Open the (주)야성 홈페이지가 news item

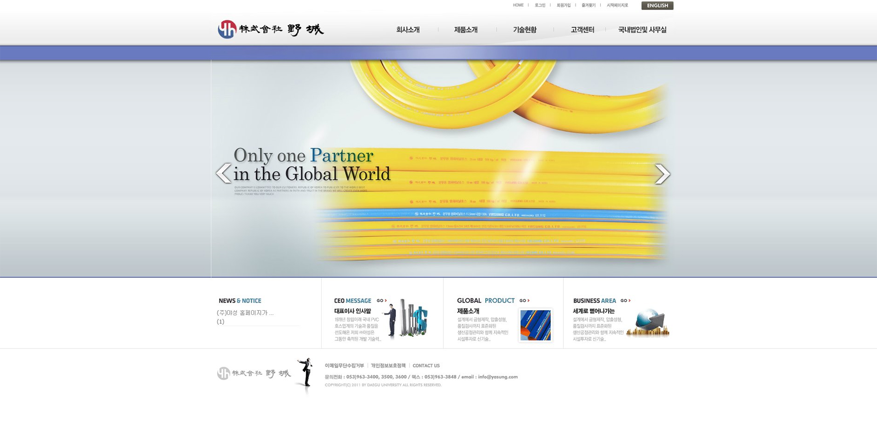click(245, 313)
